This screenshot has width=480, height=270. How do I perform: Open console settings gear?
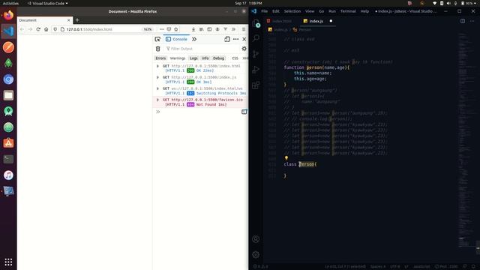point(244,49)
